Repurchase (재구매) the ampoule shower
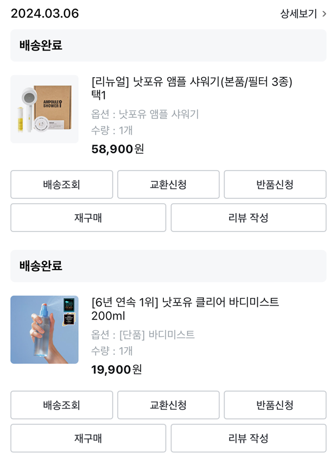This screenshot has width=331, height=458. point(88,218)
